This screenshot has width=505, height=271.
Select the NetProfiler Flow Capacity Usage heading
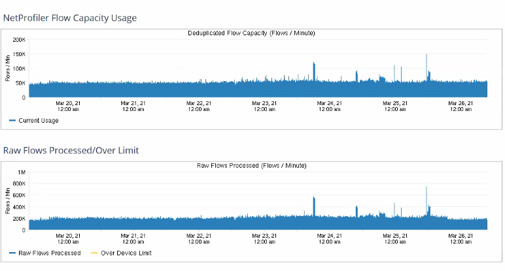(70, 18)
